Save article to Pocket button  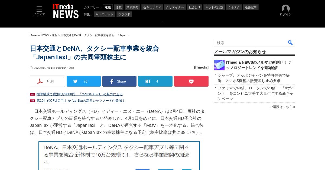pos(191,81)
